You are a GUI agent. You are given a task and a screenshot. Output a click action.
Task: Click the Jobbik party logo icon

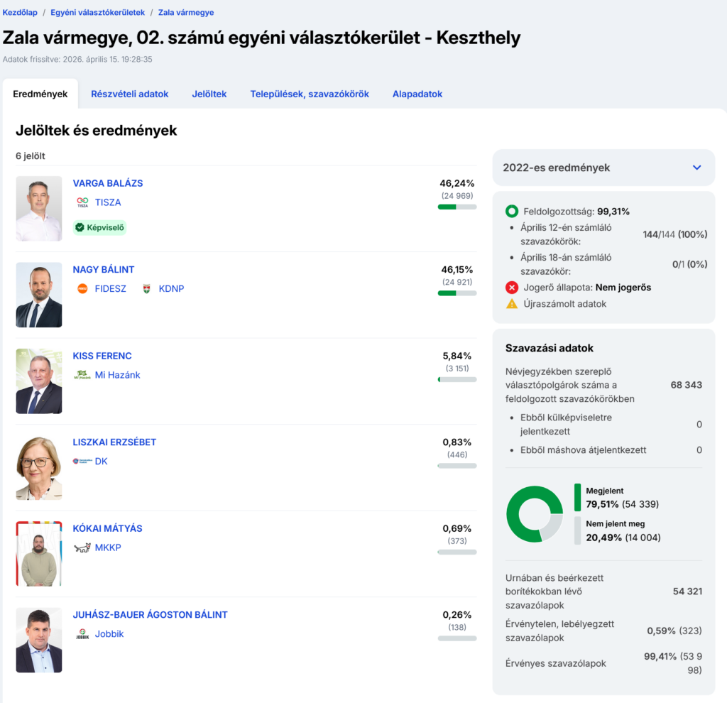(82, 634)
